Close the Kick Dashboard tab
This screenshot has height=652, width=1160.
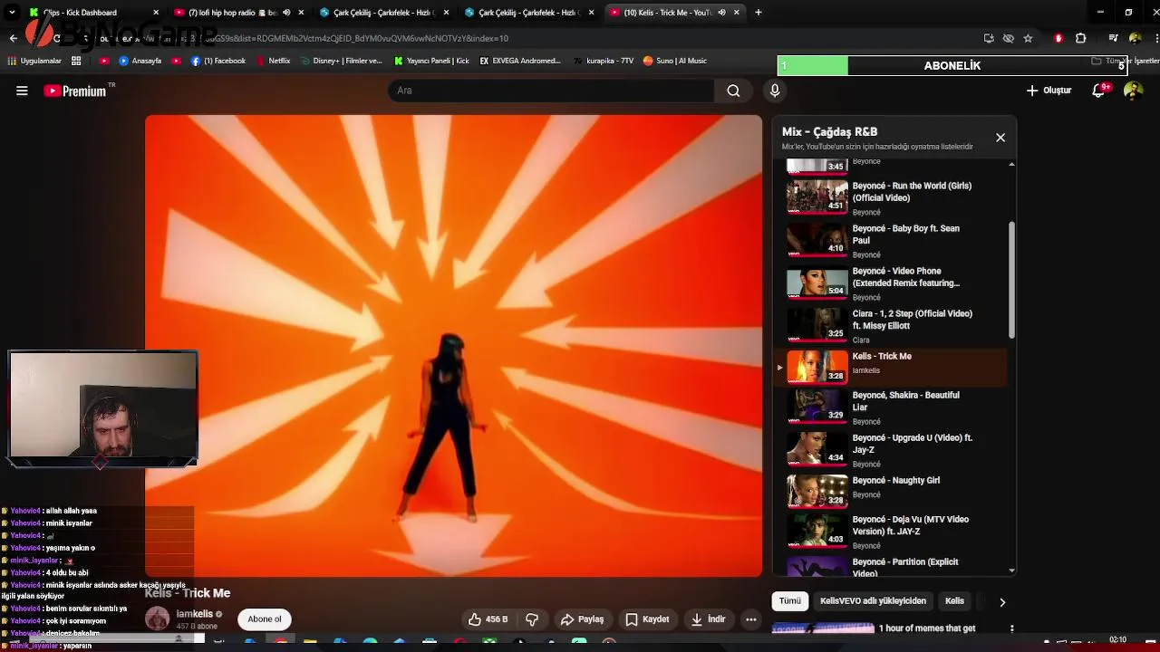tap(156, 13)
